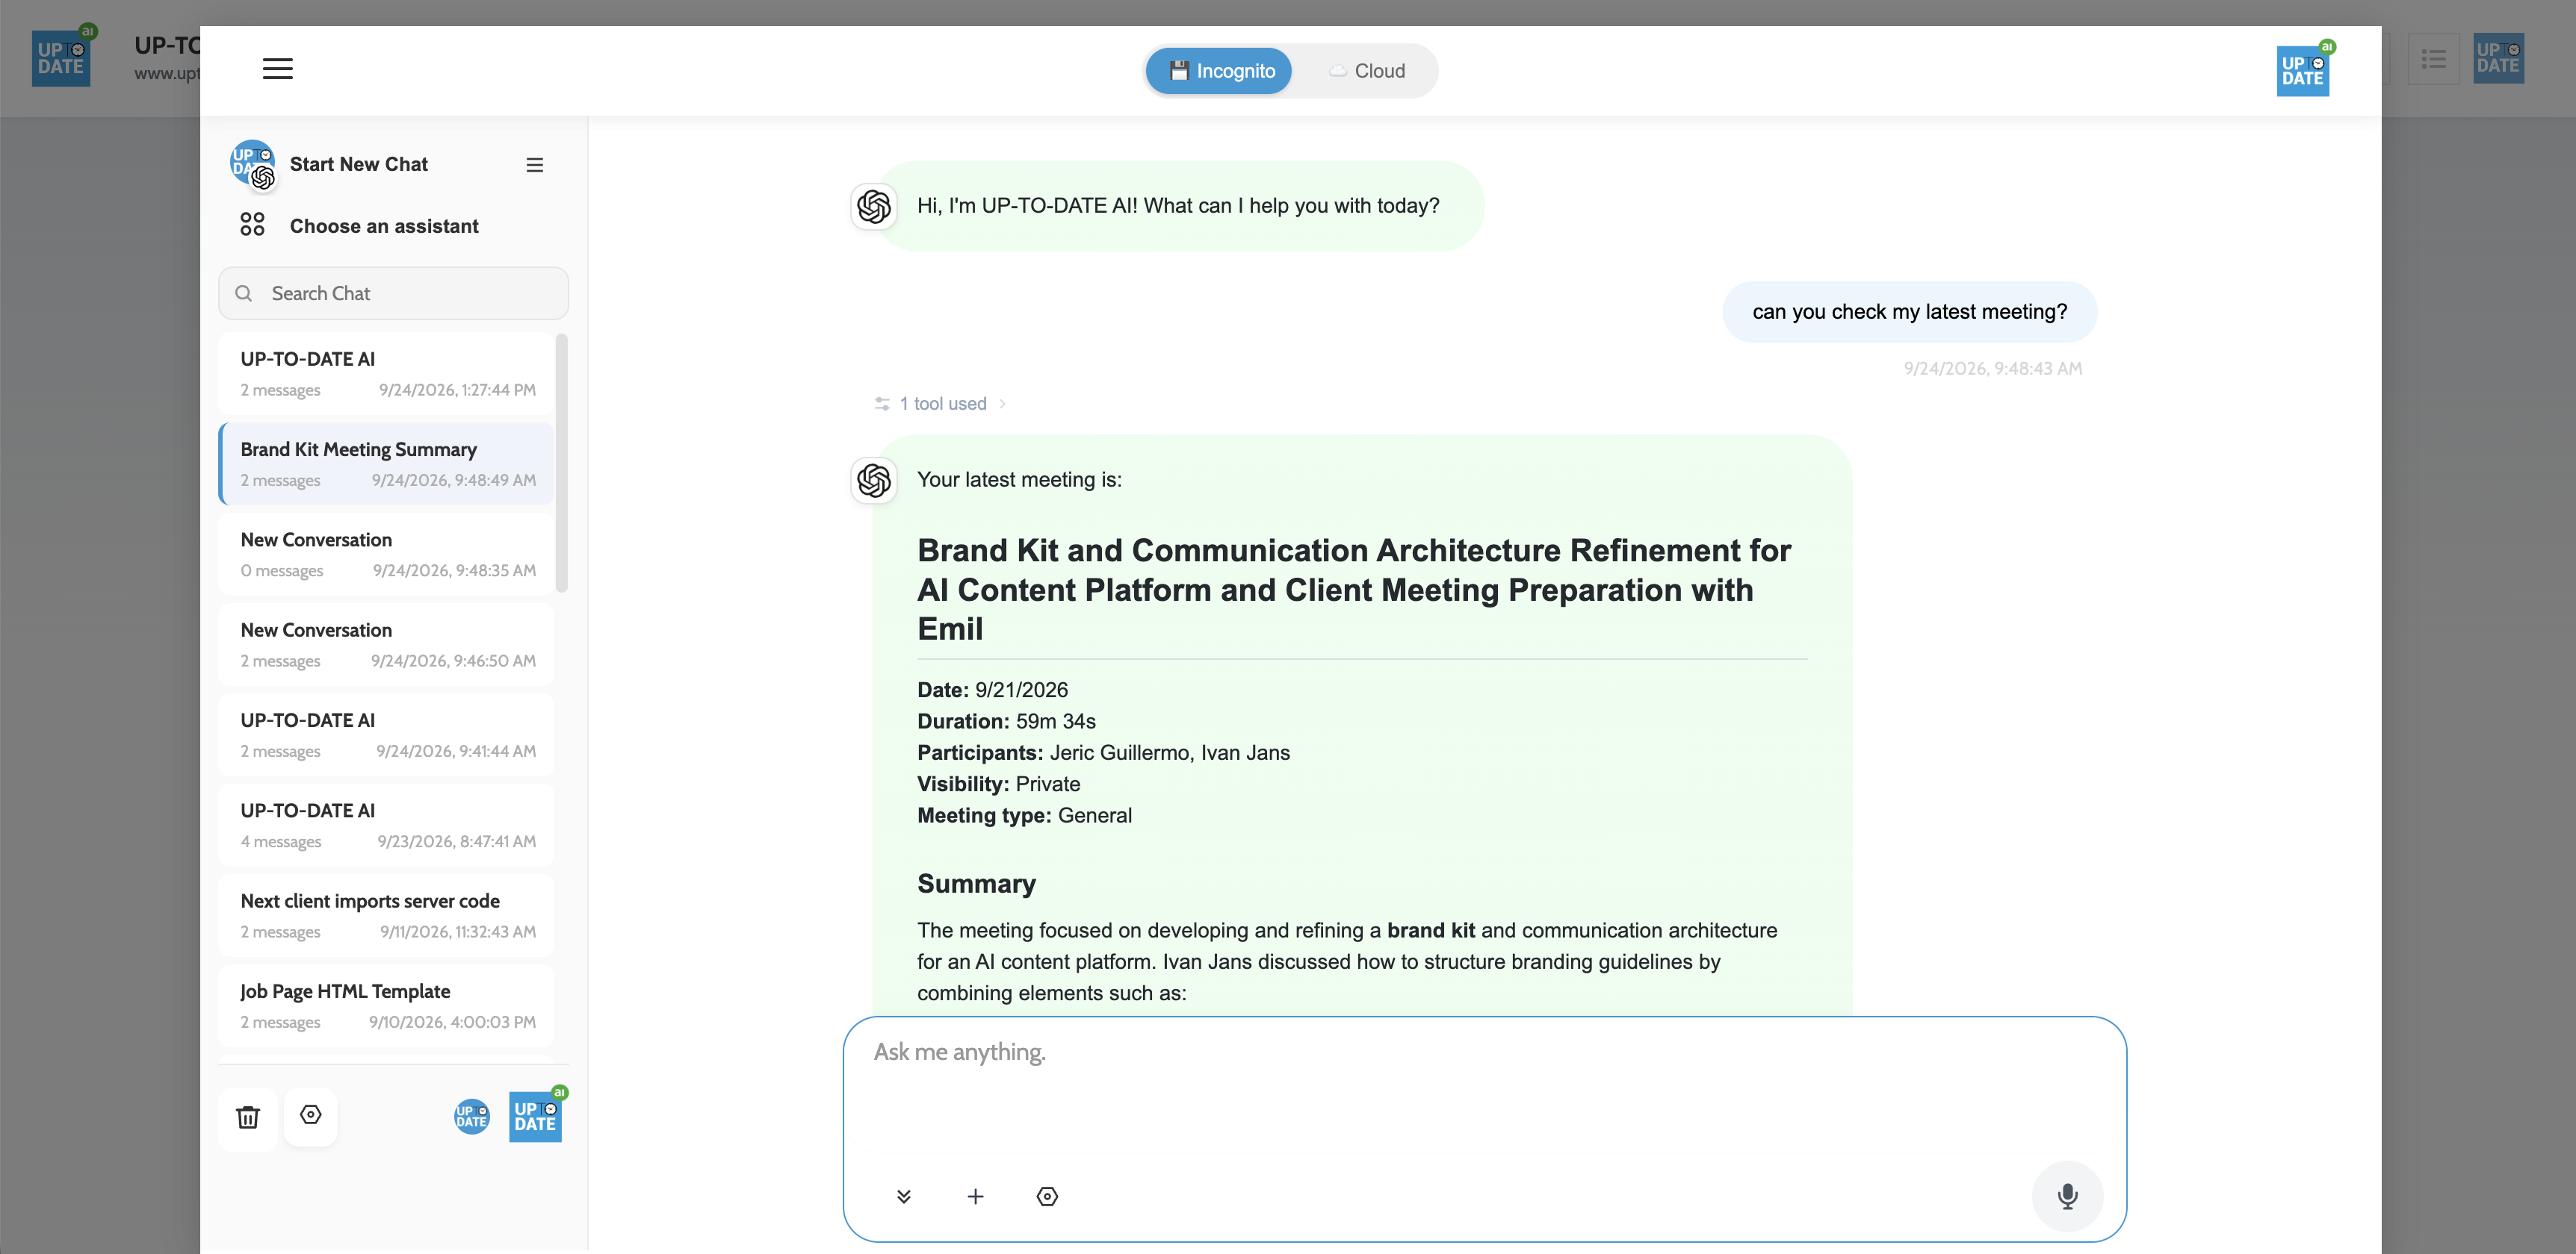Open Next client imports server code chat
This screenshot has height=1254, width=2576.
[386, 915]
